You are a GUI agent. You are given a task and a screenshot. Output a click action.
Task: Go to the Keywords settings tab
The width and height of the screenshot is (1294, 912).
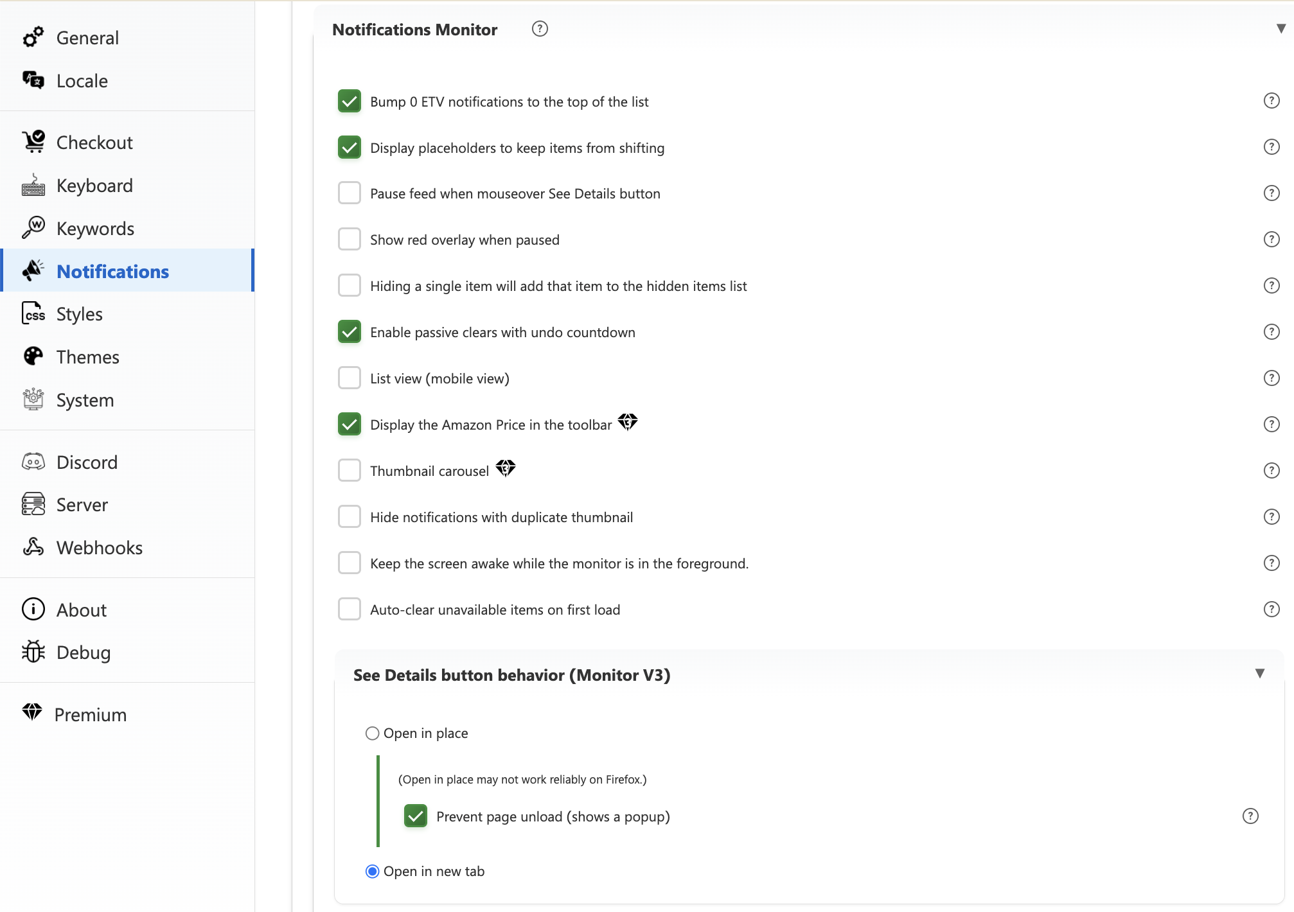click(95, 229)
